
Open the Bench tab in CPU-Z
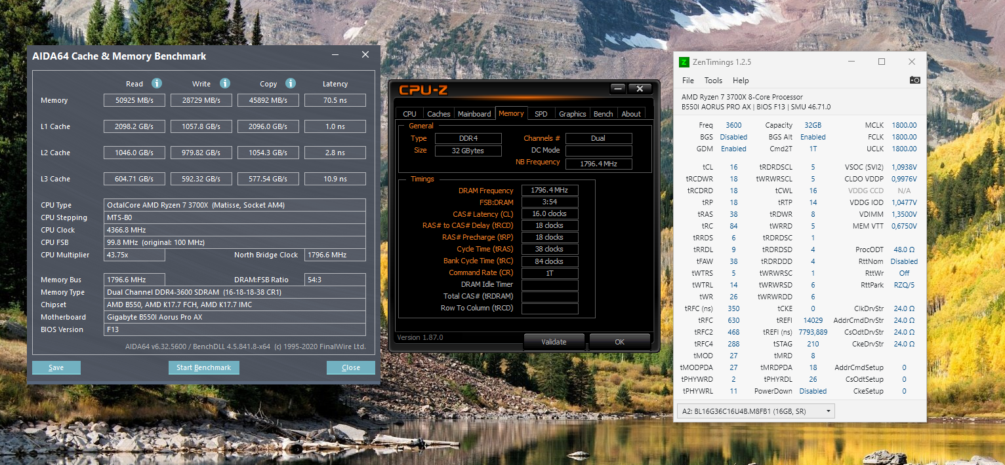603,113
